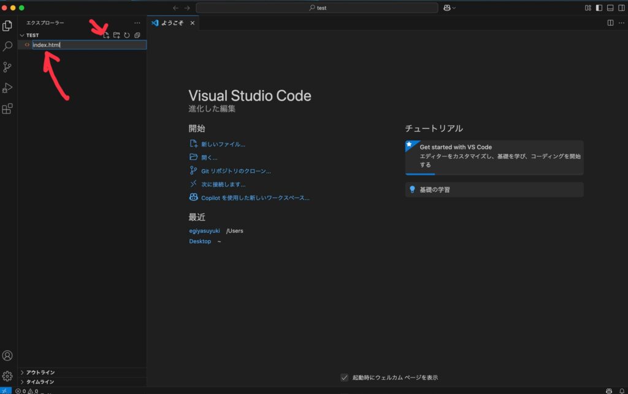Split the editor to the right
This screenshot has height=394, width=628.
click(x=610, y=23)
